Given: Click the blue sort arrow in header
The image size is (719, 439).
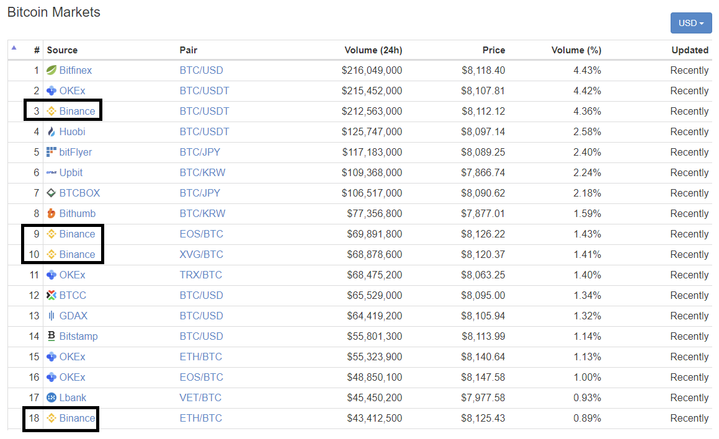Looking at the screenshot, I should (14, 48).
